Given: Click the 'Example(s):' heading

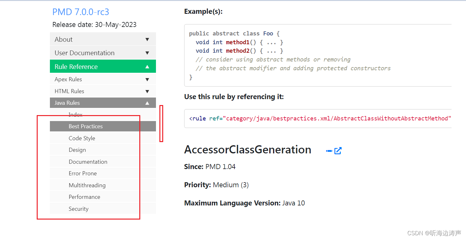Looking at the screenshot, I should click(203, 12).
